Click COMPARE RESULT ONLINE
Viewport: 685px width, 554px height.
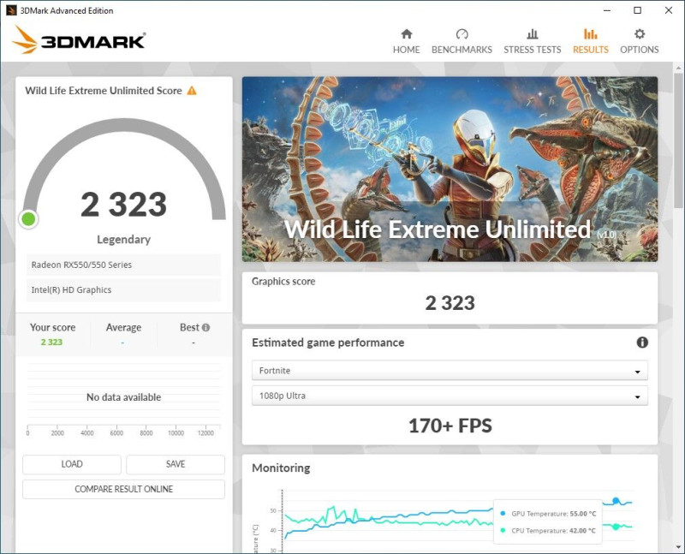tap(123, 489)
